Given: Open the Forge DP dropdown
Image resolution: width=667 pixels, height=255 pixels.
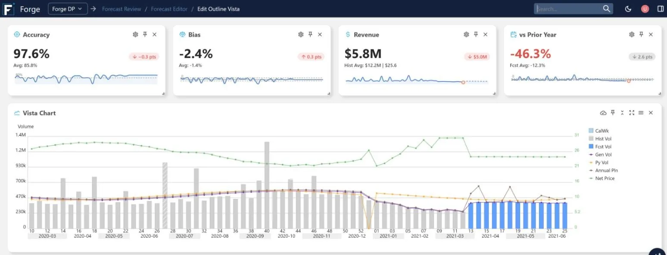Looking at the screenshot, I should point(68,9).
